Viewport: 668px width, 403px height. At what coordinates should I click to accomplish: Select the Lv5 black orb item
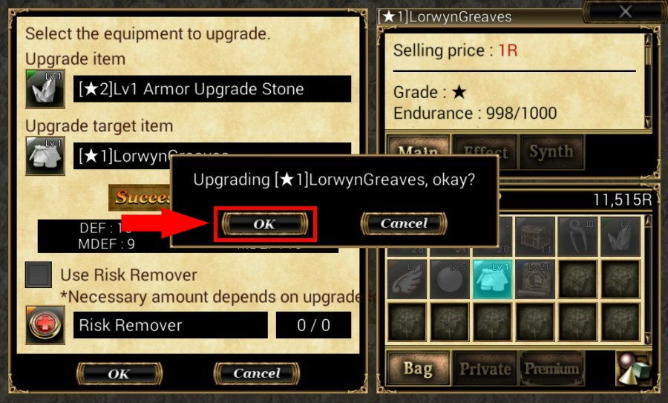[x=450, y=279]
